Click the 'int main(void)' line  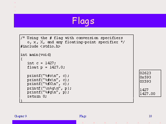[36, 55]
